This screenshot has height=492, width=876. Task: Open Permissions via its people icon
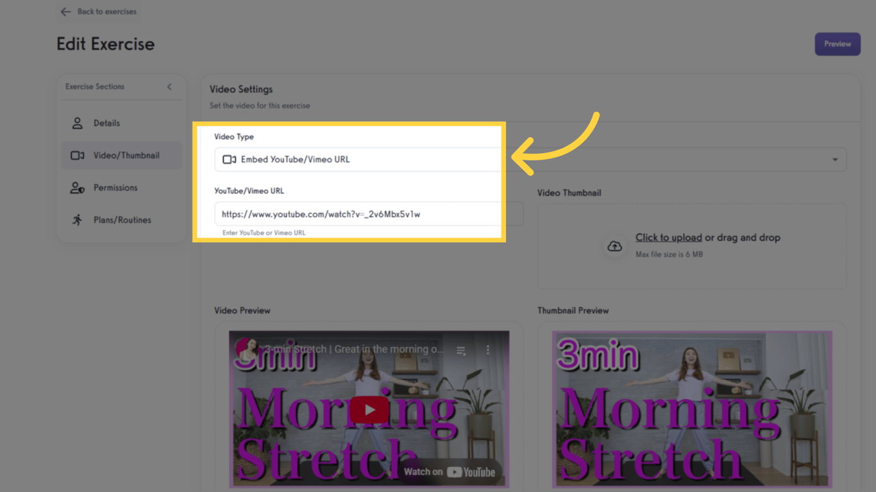77,187
